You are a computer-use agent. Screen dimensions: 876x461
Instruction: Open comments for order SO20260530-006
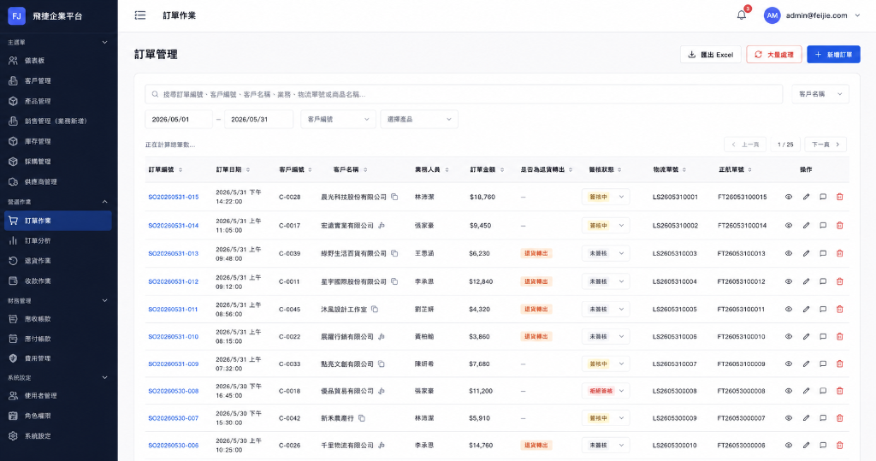[x=823, y=446]
